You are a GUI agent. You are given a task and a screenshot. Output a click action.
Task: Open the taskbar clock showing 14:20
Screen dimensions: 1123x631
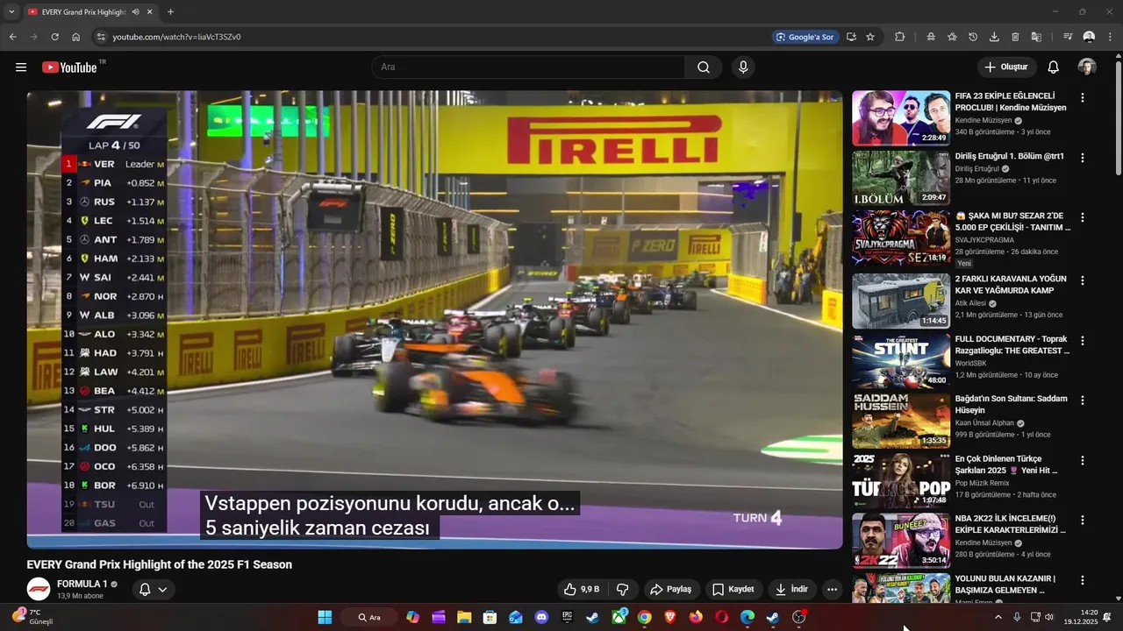[x=1081, y=617]
